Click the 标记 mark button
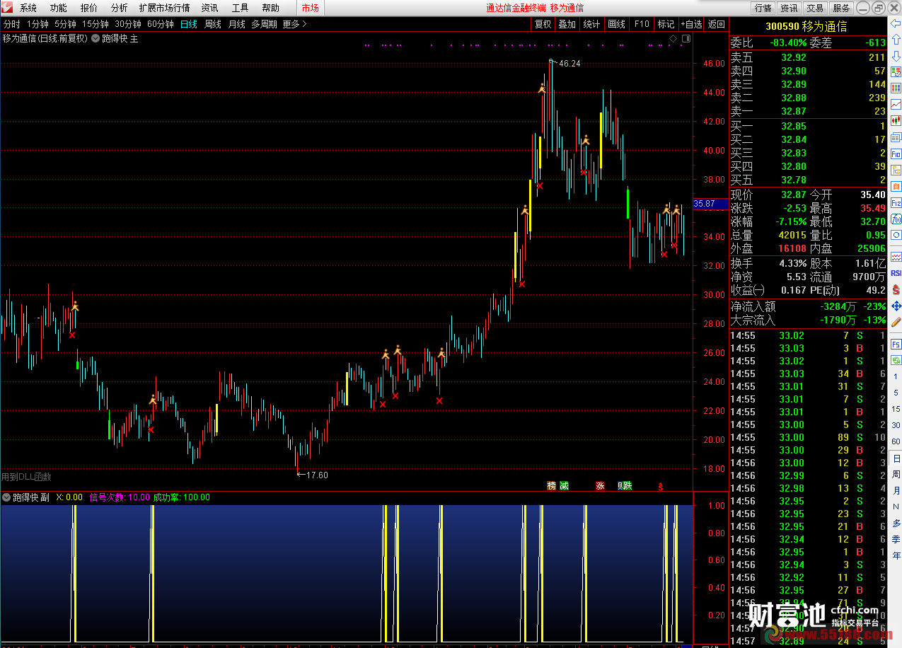The height and width of the screenshot is (648, 902). pos(666,24)
